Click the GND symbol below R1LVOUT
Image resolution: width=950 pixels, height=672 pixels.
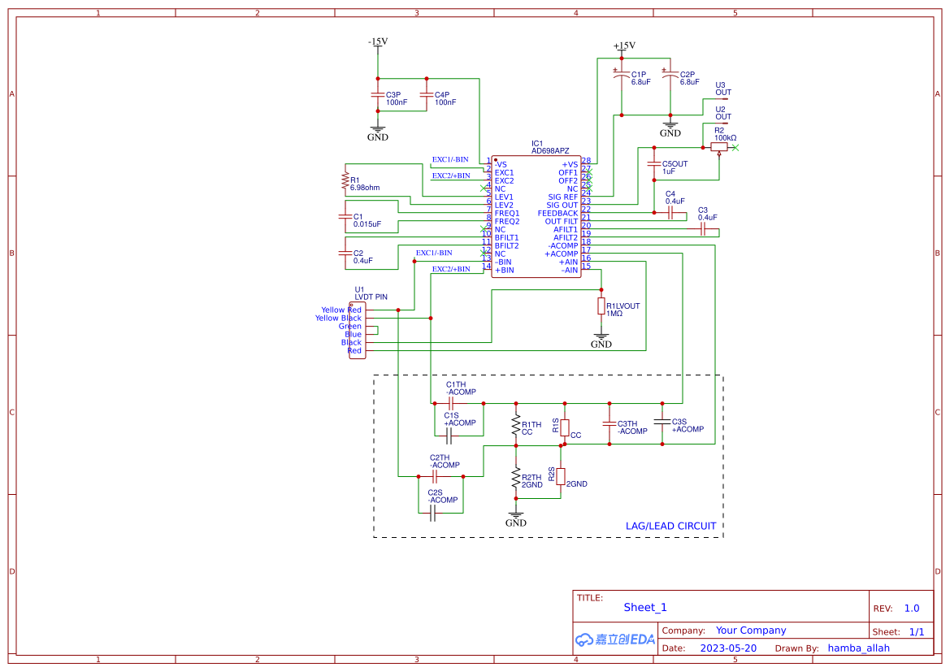tap(600, 340)
